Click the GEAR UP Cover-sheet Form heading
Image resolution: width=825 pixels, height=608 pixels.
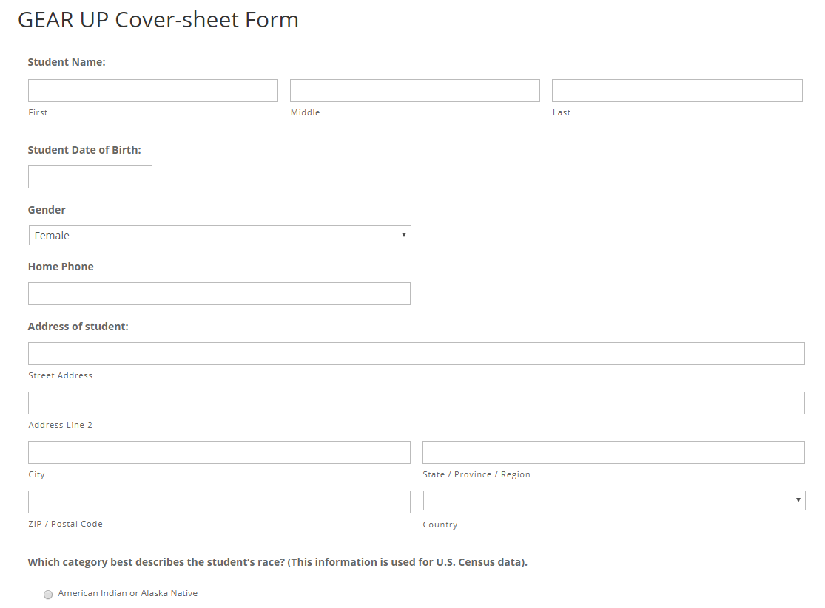(x=158, y=20)
